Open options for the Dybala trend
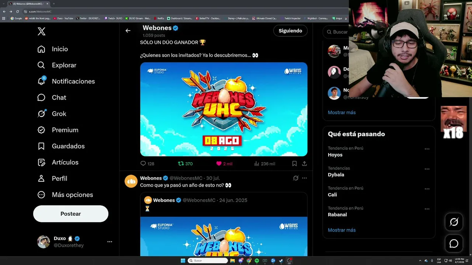 pyautogui.click(x=427, y=169)
